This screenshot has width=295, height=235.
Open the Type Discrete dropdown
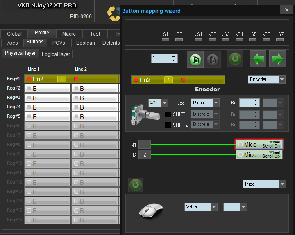pos(205,103)
